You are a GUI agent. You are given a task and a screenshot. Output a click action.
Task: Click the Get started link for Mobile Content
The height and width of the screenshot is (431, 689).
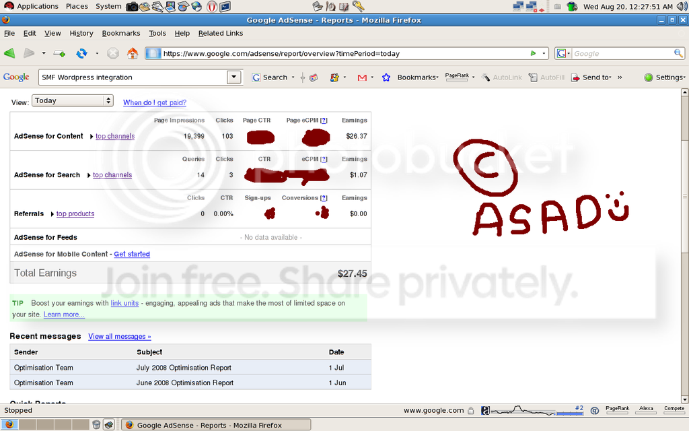(132, 254)
